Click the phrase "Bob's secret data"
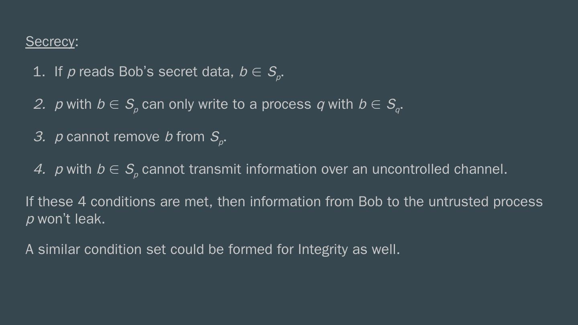 point(176,72)
